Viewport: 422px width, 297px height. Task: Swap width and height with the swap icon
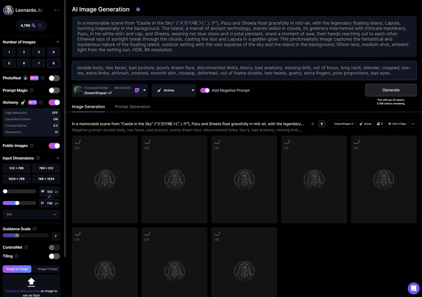[50, 197]
